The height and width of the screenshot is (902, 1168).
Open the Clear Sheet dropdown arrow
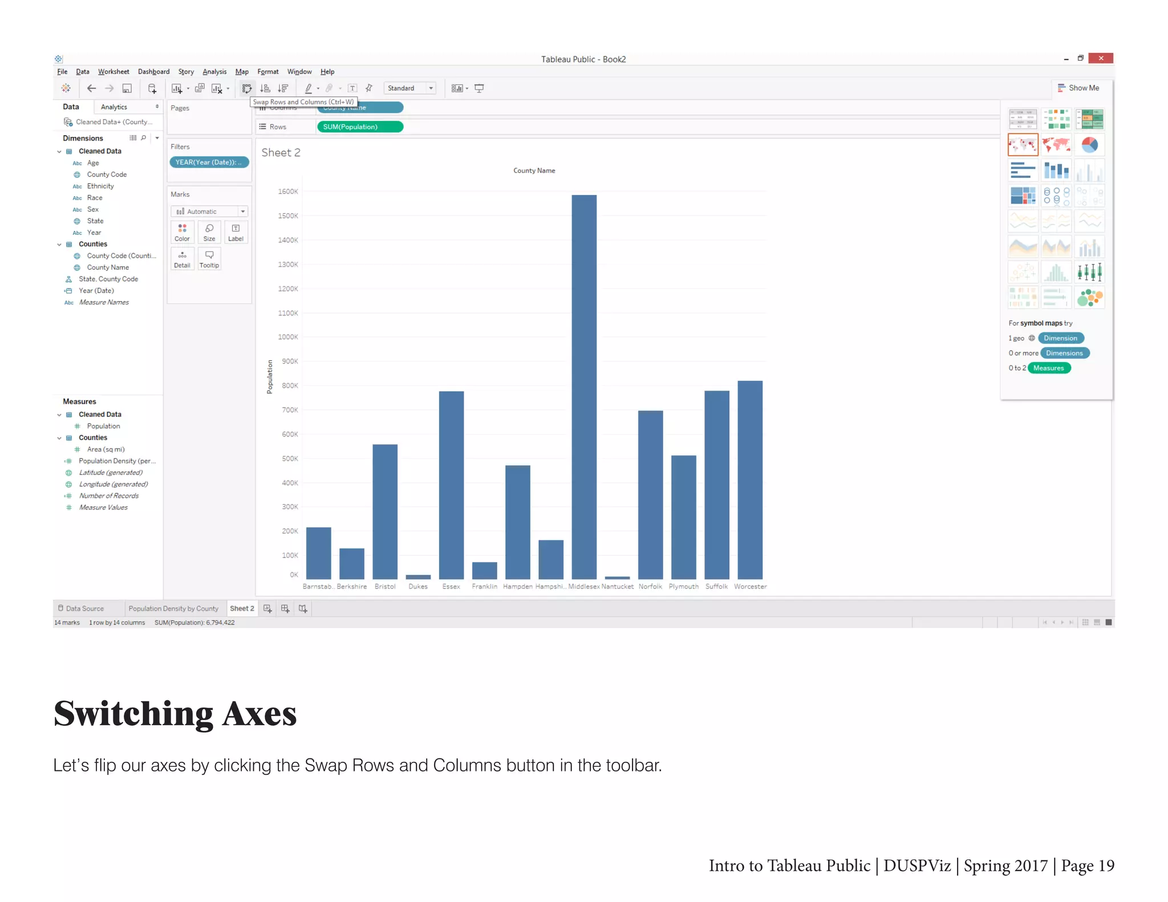point(228,89)
